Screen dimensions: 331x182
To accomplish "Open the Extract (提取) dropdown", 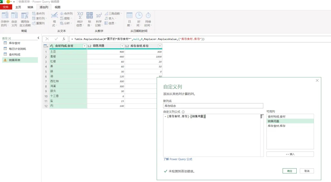I will pos(66,18).
